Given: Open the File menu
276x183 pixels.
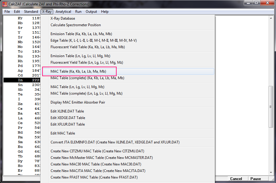Looking at the screenshot, I should point(7,12).
